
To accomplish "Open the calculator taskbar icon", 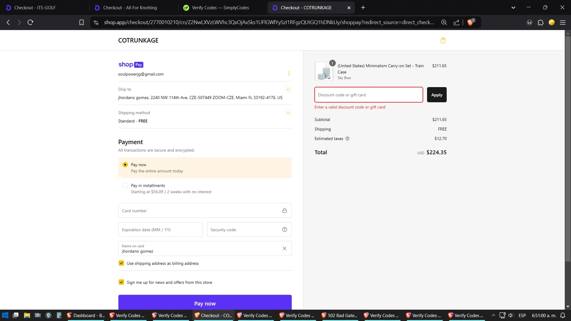I will [x=59, y=315].
